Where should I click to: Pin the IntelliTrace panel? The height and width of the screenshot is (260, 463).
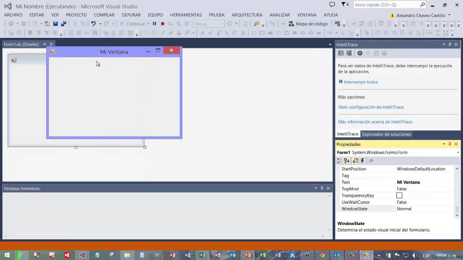(x=450, y=44)
